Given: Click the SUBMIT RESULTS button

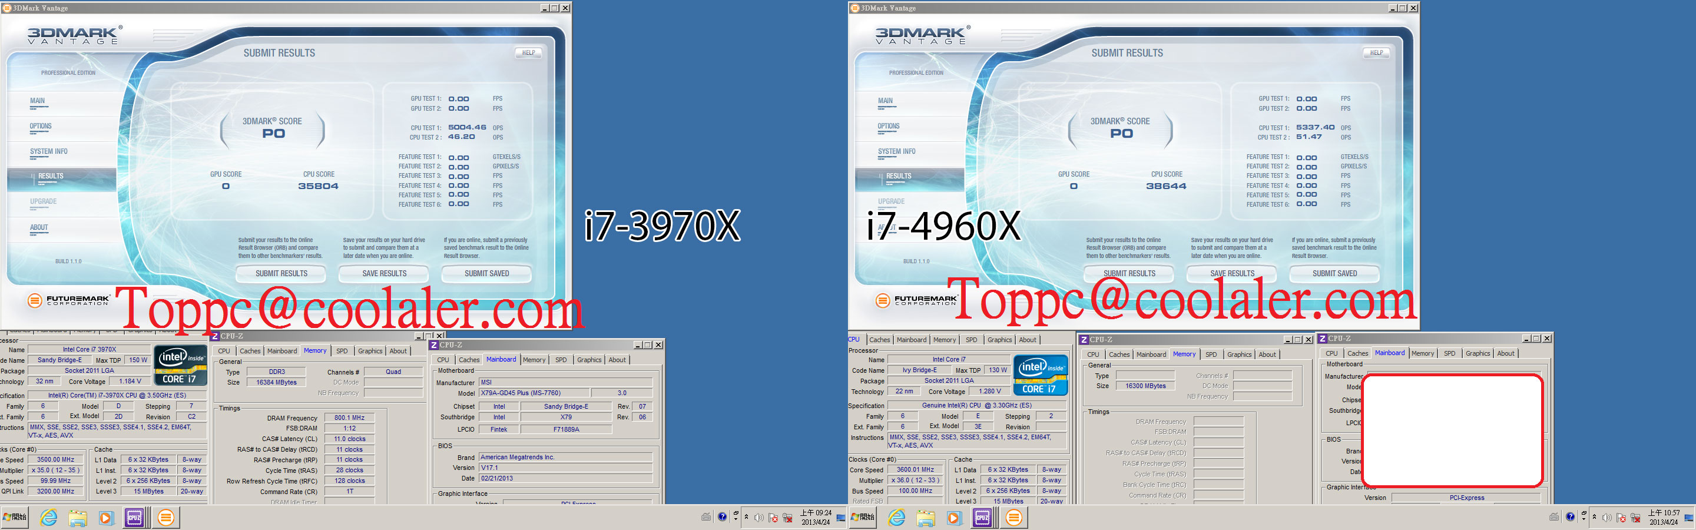Looking at the screenshot, I should tap(281, 273).
